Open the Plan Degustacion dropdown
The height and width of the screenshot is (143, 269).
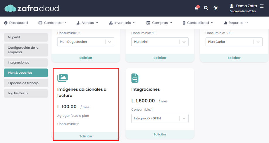[x=86, y=42]
